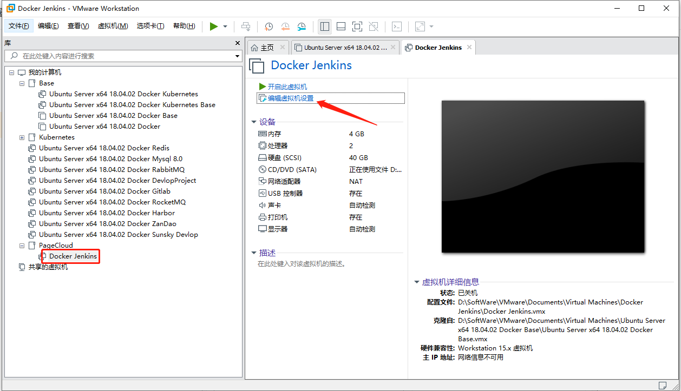Select the Docker Gitlab virtual machine
This screenshot has width=681, height=391.
click(x=104, y=191)
